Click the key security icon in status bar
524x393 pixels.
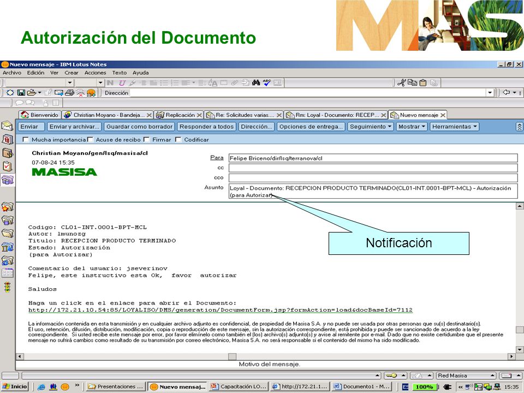[392, 376]
